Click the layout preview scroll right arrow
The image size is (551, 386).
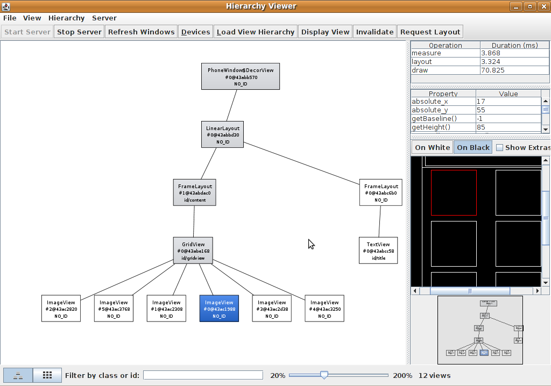tap(537, 291)
